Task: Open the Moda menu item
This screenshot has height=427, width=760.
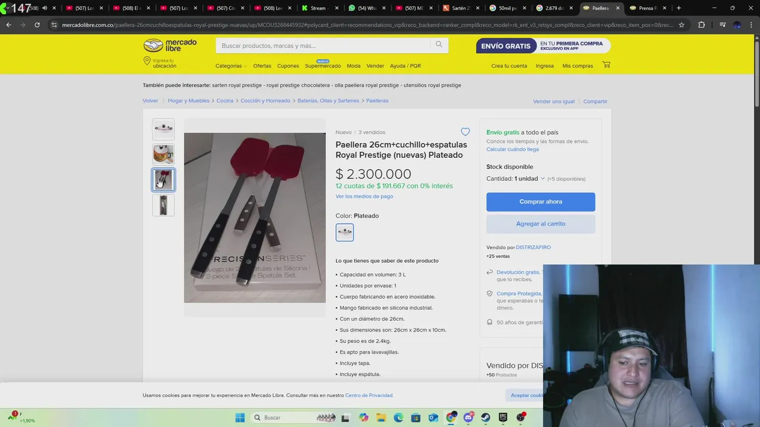Action: click(353, 66)
